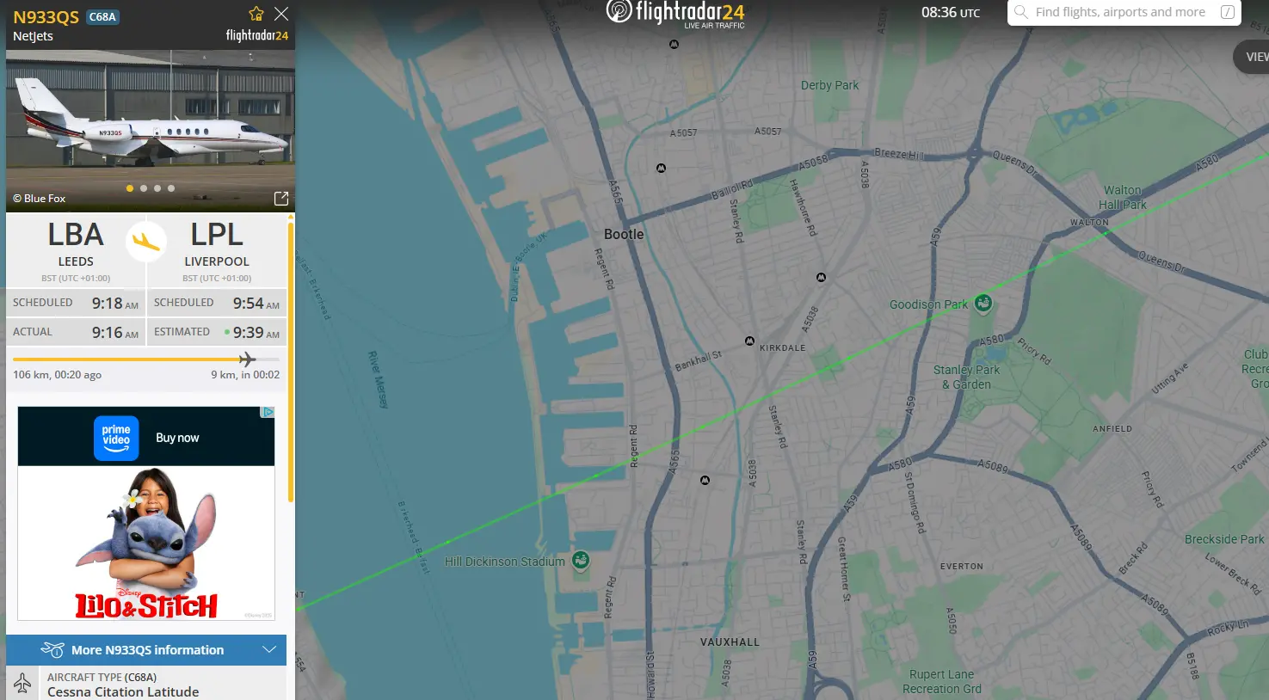The height and width of the screenshot is (700, 1269).
Task: Expand More N933QS information section
Action: coord(146,650)
